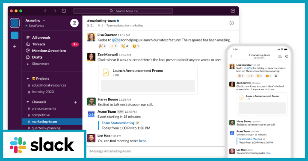This screenshot has height=161, width=308.
Task: Select the dark blue Acme workspace icon
Action: click(15, 23)
